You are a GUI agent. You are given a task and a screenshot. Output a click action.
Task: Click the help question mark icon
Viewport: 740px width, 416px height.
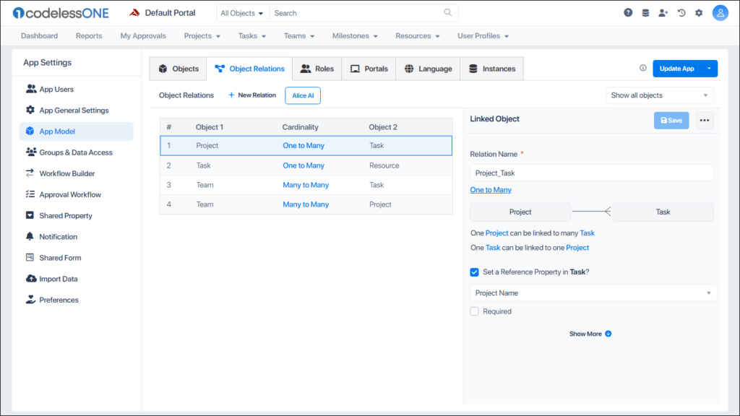tap(628, 13)
